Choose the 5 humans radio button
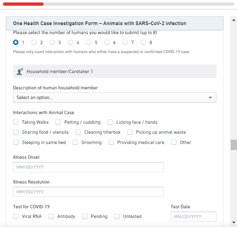 [89, 43]
